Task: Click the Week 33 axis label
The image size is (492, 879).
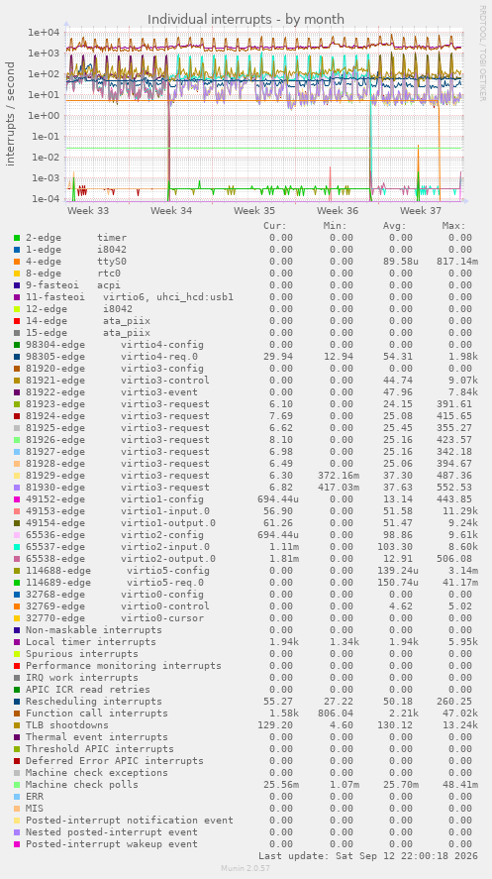Action: 88,211
